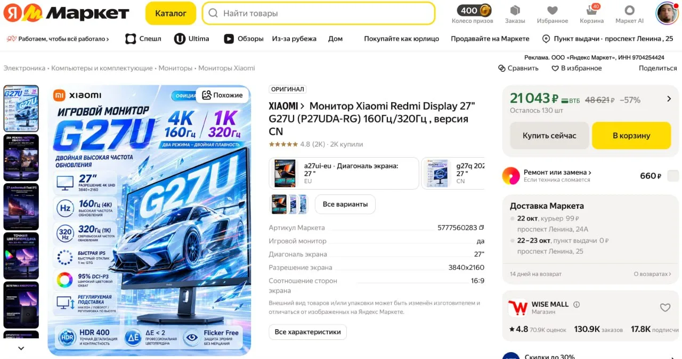Open Ремонт или замена details
The image size is (682, 359).
pos(557,173)
